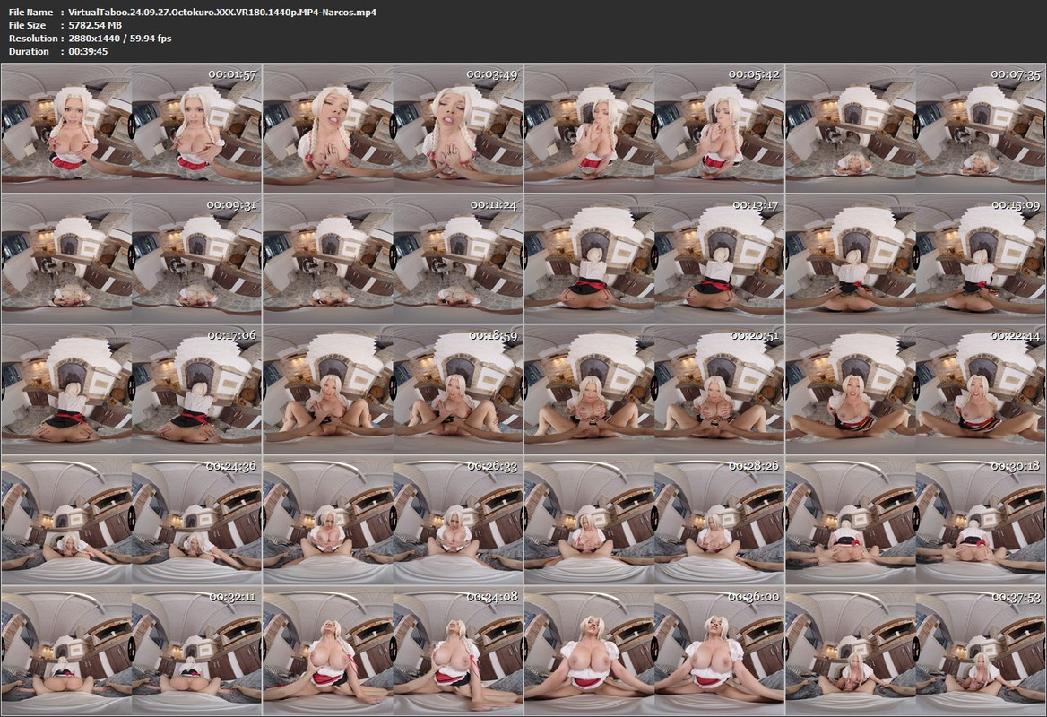
Task: Select the thumbnail stamped 00:09:31
Action: 132,258
